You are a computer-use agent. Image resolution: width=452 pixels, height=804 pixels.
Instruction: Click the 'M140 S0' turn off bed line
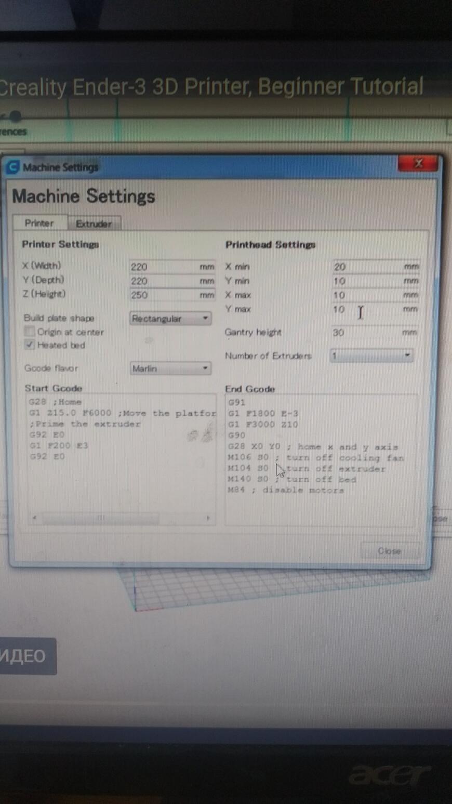coord(292,479)
